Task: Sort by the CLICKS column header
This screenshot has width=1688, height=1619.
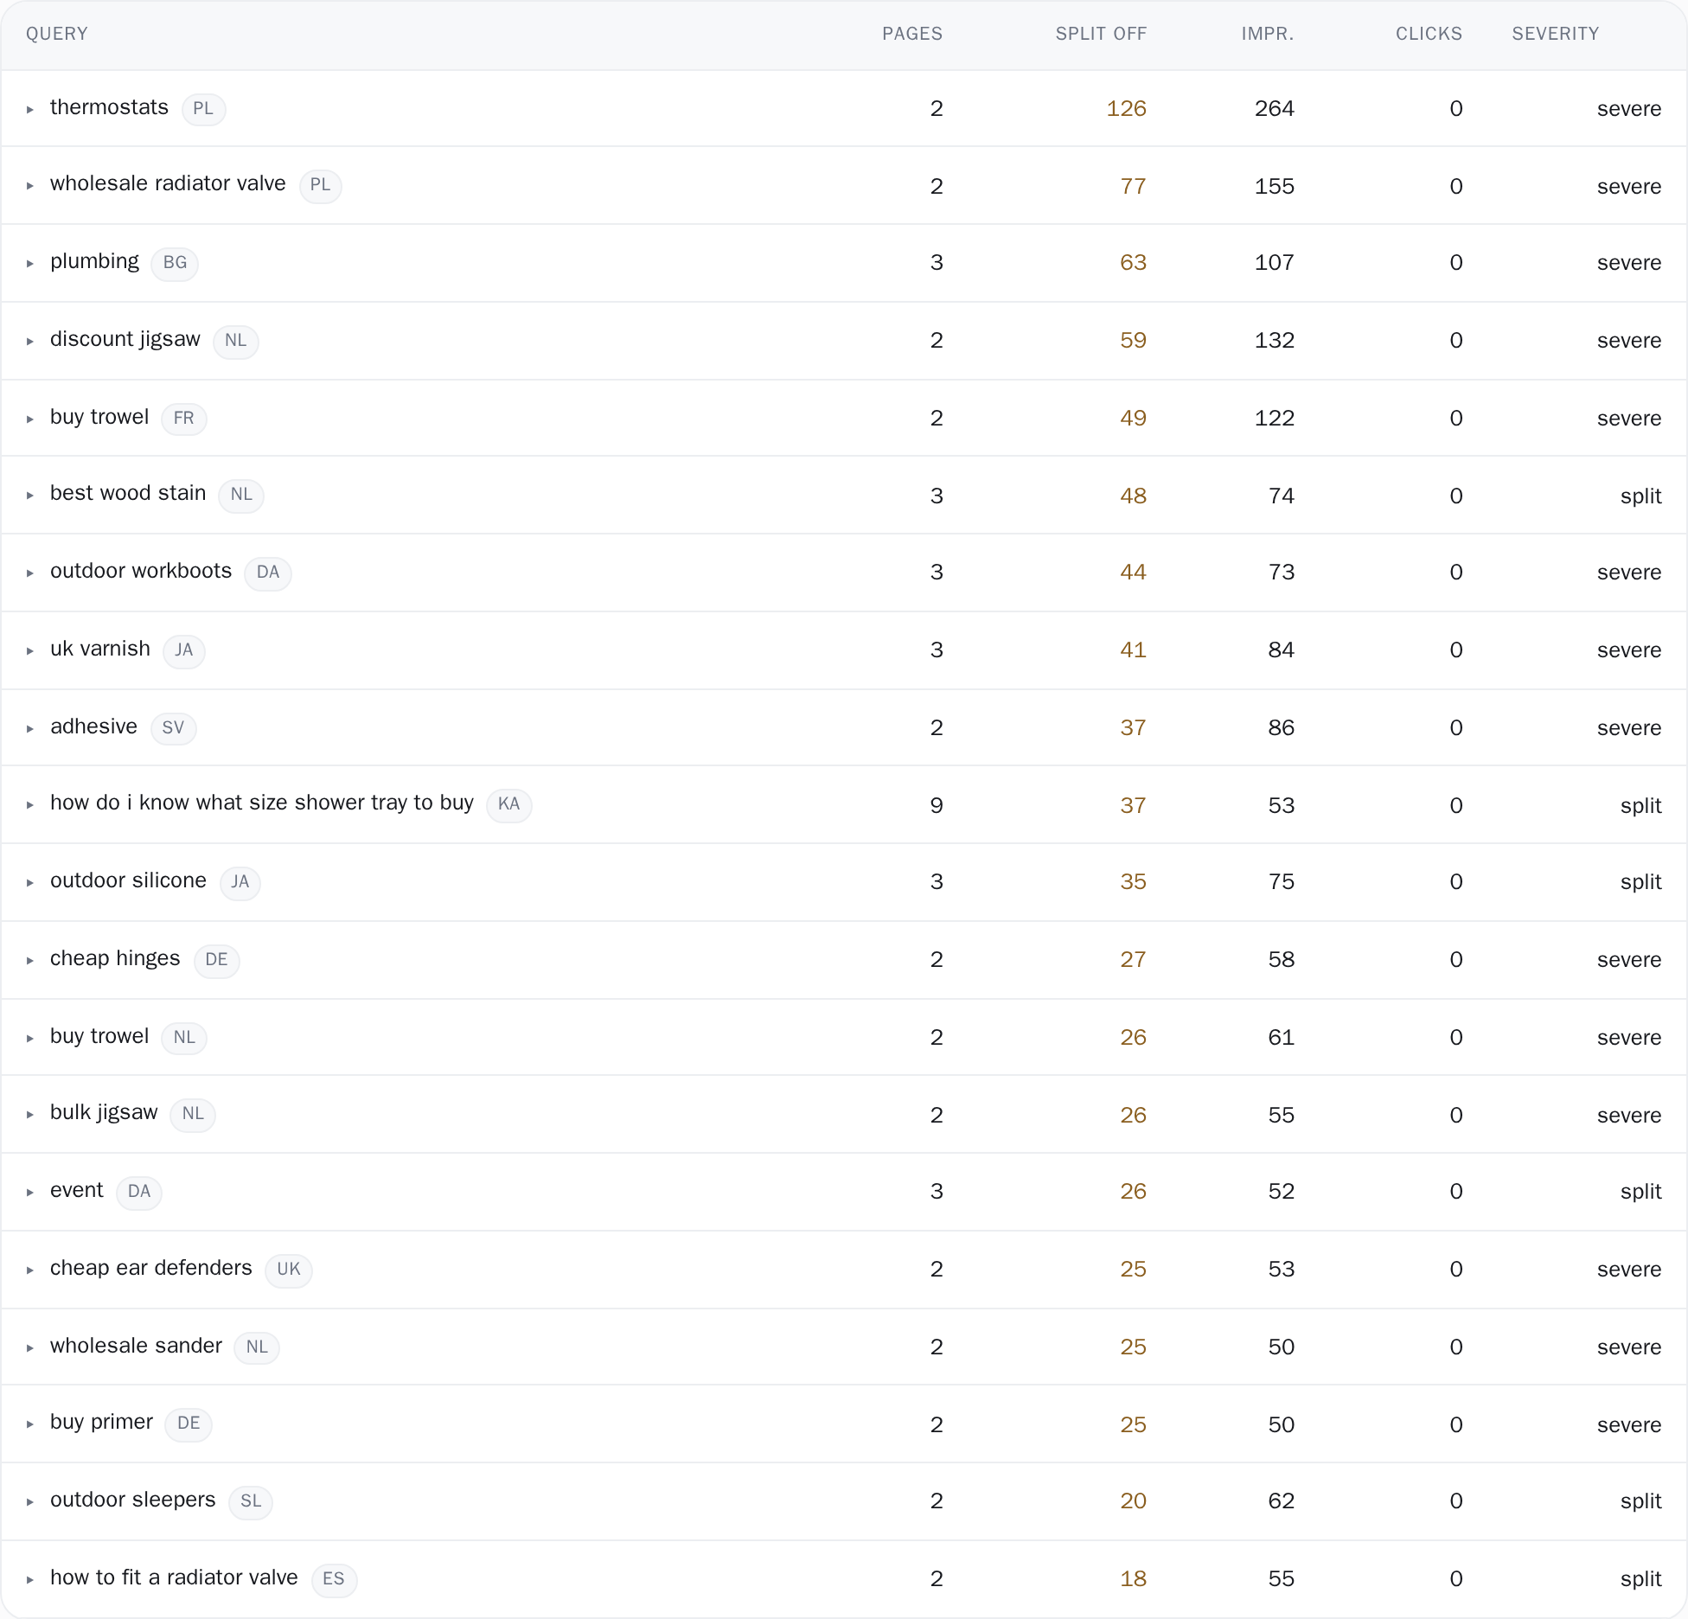Action: click(x=1429, y=34)
